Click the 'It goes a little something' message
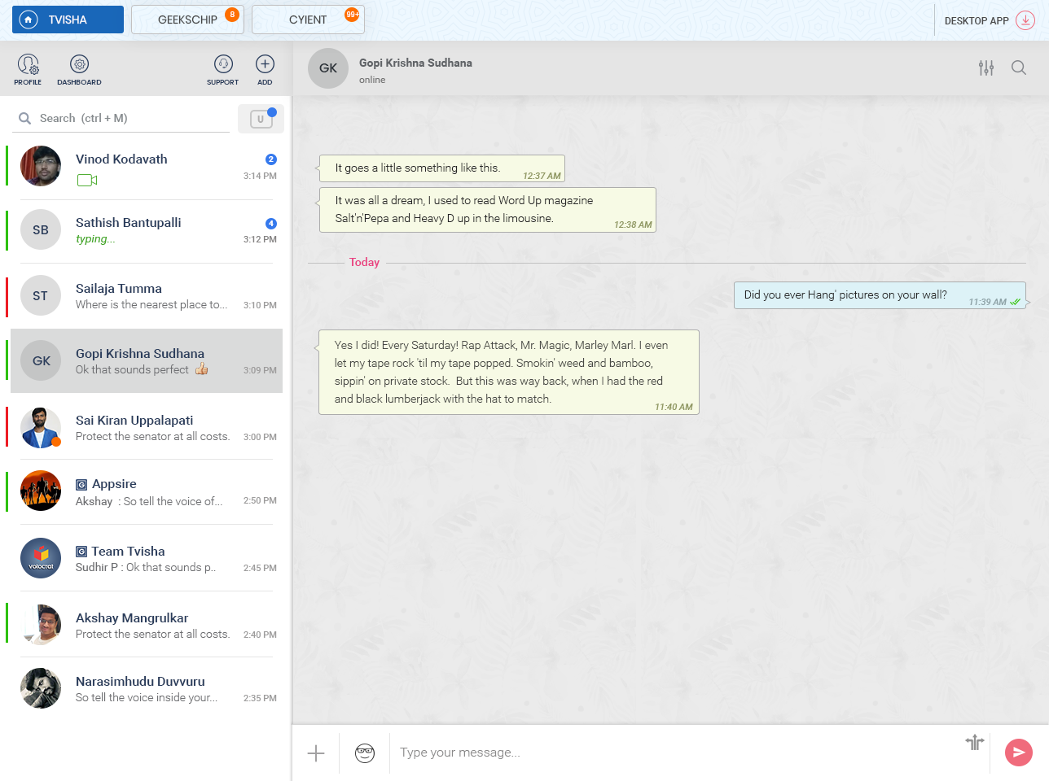Image resolution: width=1049 pixels, height=781 pixels. (x=442, y=168)
